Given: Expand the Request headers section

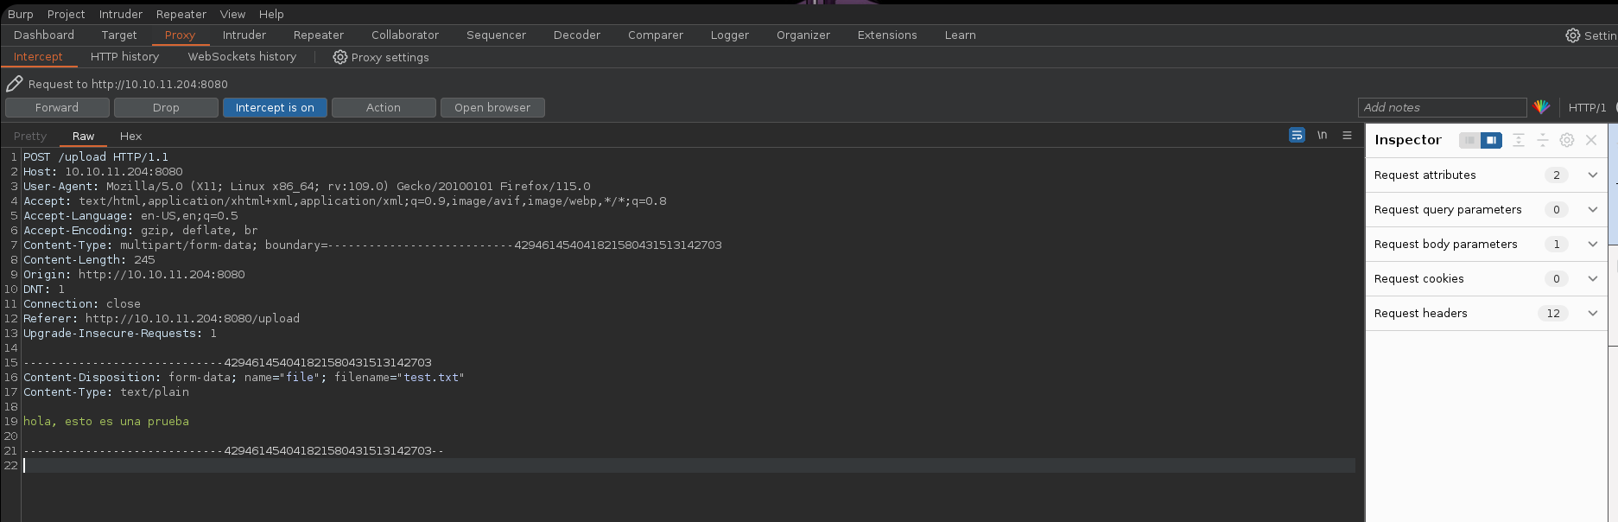Looking at the screenshot, I should pos(1592,313).
